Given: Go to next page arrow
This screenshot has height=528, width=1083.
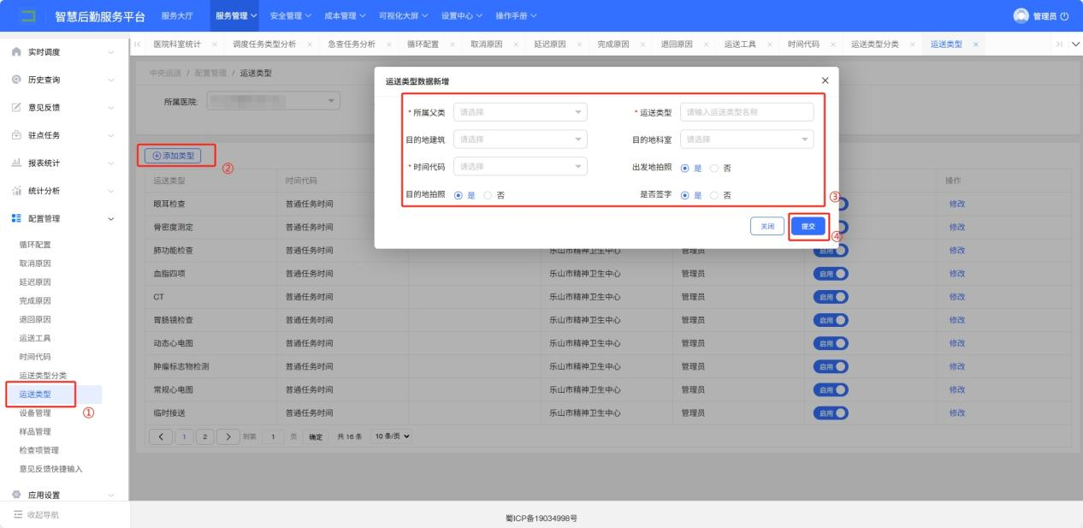Looking at the screenshot, I should [x=228, y=436].
